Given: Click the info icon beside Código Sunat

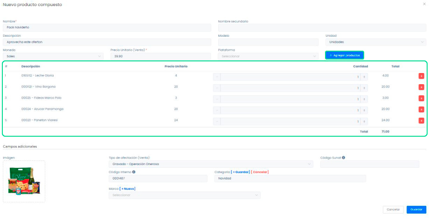Looking at the screenshot, I should click(344, 158).
